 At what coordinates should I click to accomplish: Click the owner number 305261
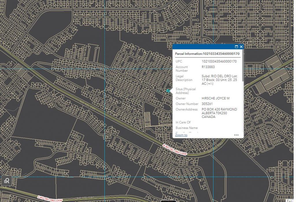(208, 104)
